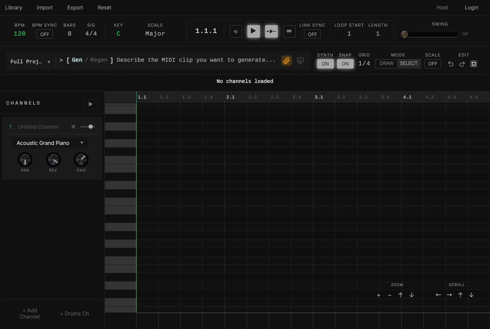Screen dimensions: 490x329
Task: Toggle the Snap ON button
Action: click(345, 64)
